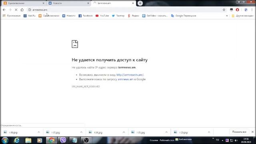Open Windows Explorer from the taskbar
Viewport: 256px width, 144px height.
tap(28, 140)
